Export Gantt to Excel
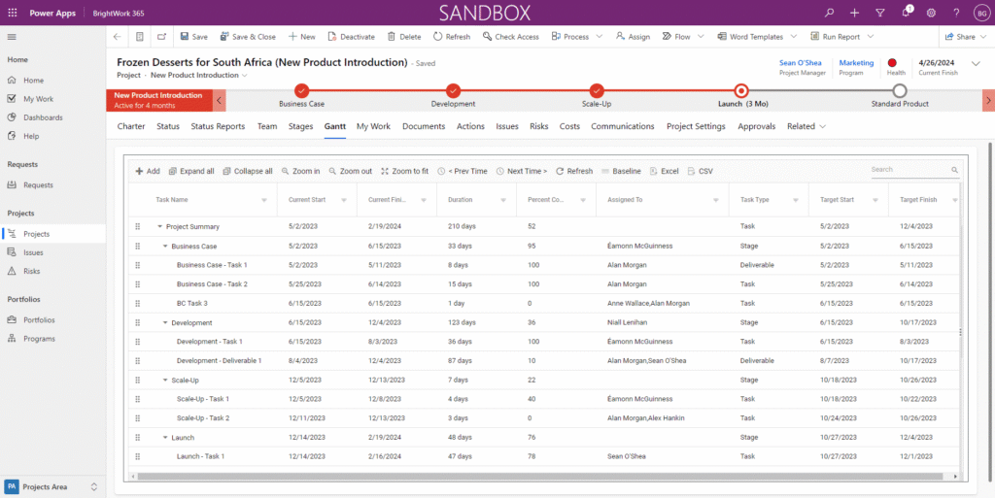This screenshot has width=995, height=498. pyautogui.click(x=663, y=171)
